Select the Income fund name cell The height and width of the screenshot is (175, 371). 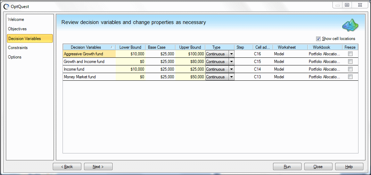[89, 69]
